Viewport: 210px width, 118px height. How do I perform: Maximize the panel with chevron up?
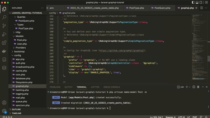203,87
